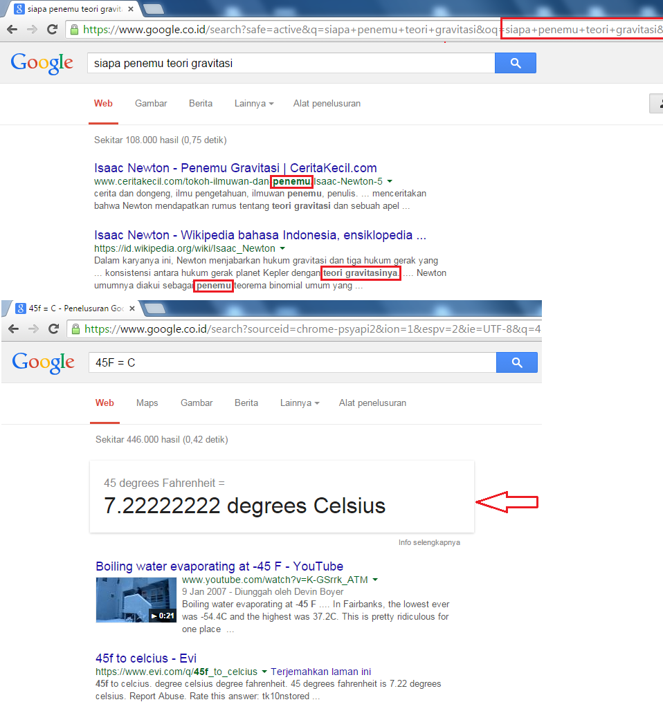The height and width of the screenshot is (711, 663).
Task: Select the Web tab in the gravitasi results
Action: point(103,103)
